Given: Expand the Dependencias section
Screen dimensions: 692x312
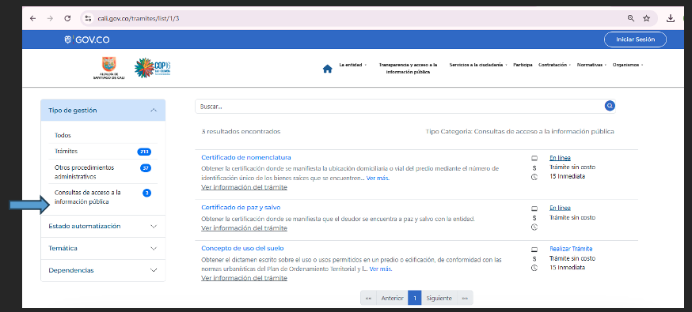Looking at the screenshot, I should click(103, 270).
